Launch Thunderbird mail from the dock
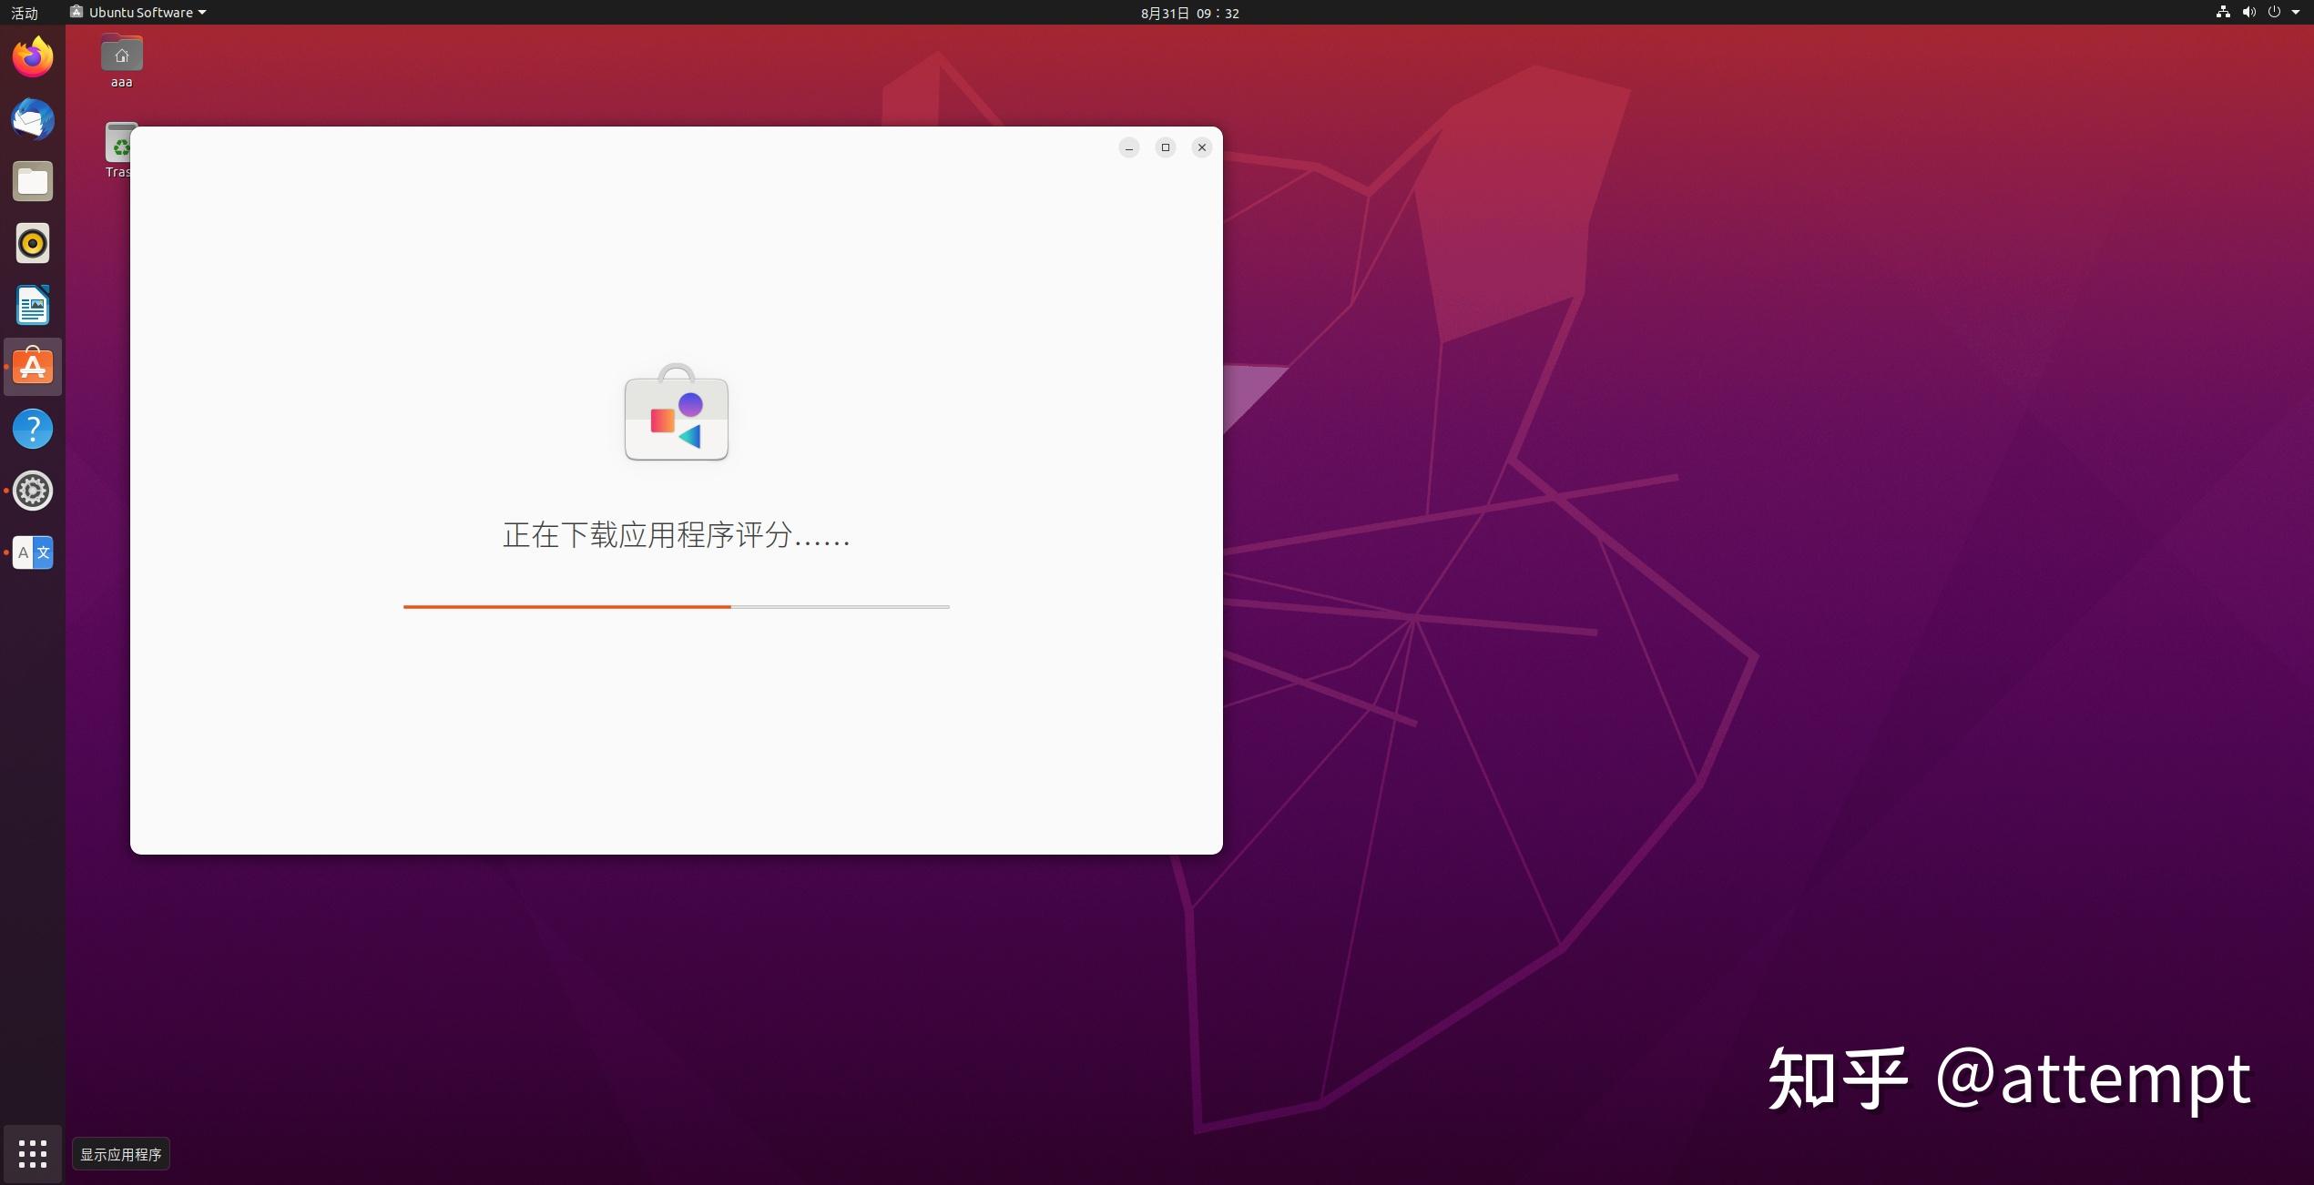Image resolution: width=2314 pixels, height=1185 pixels. click(x=33, y=119)
